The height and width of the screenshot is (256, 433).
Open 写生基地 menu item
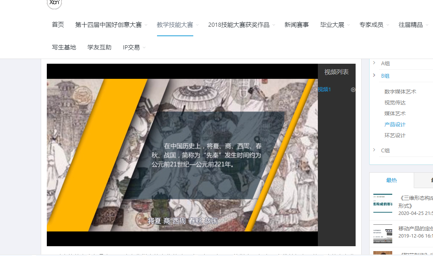click(x=64, y=48)
